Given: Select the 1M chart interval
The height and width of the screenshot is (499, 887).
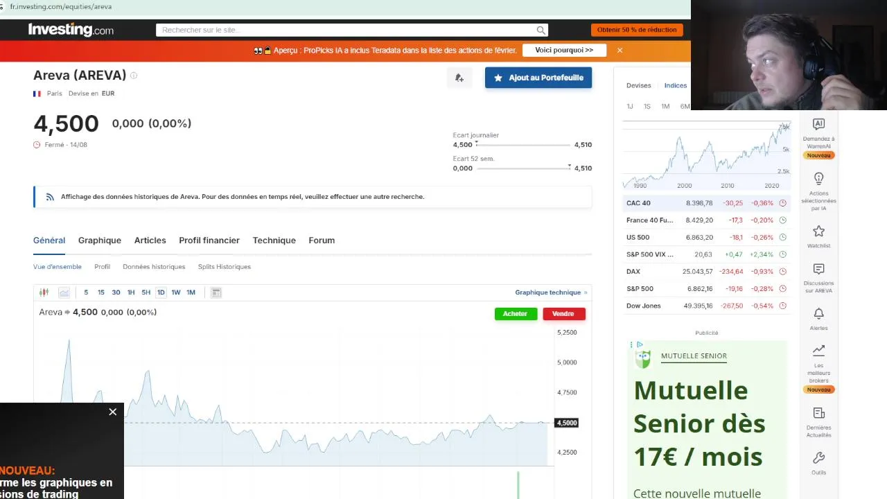Looking at the screenshot, I should [191, 292].
